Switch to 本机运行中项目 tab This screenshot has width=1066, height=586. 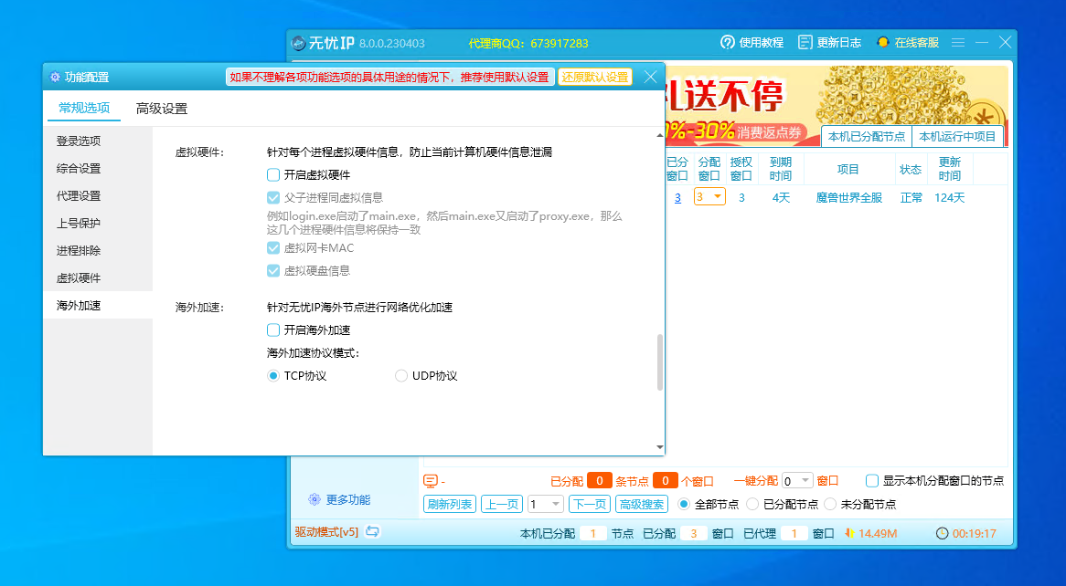pyautogui.click(x=957, y=137)
